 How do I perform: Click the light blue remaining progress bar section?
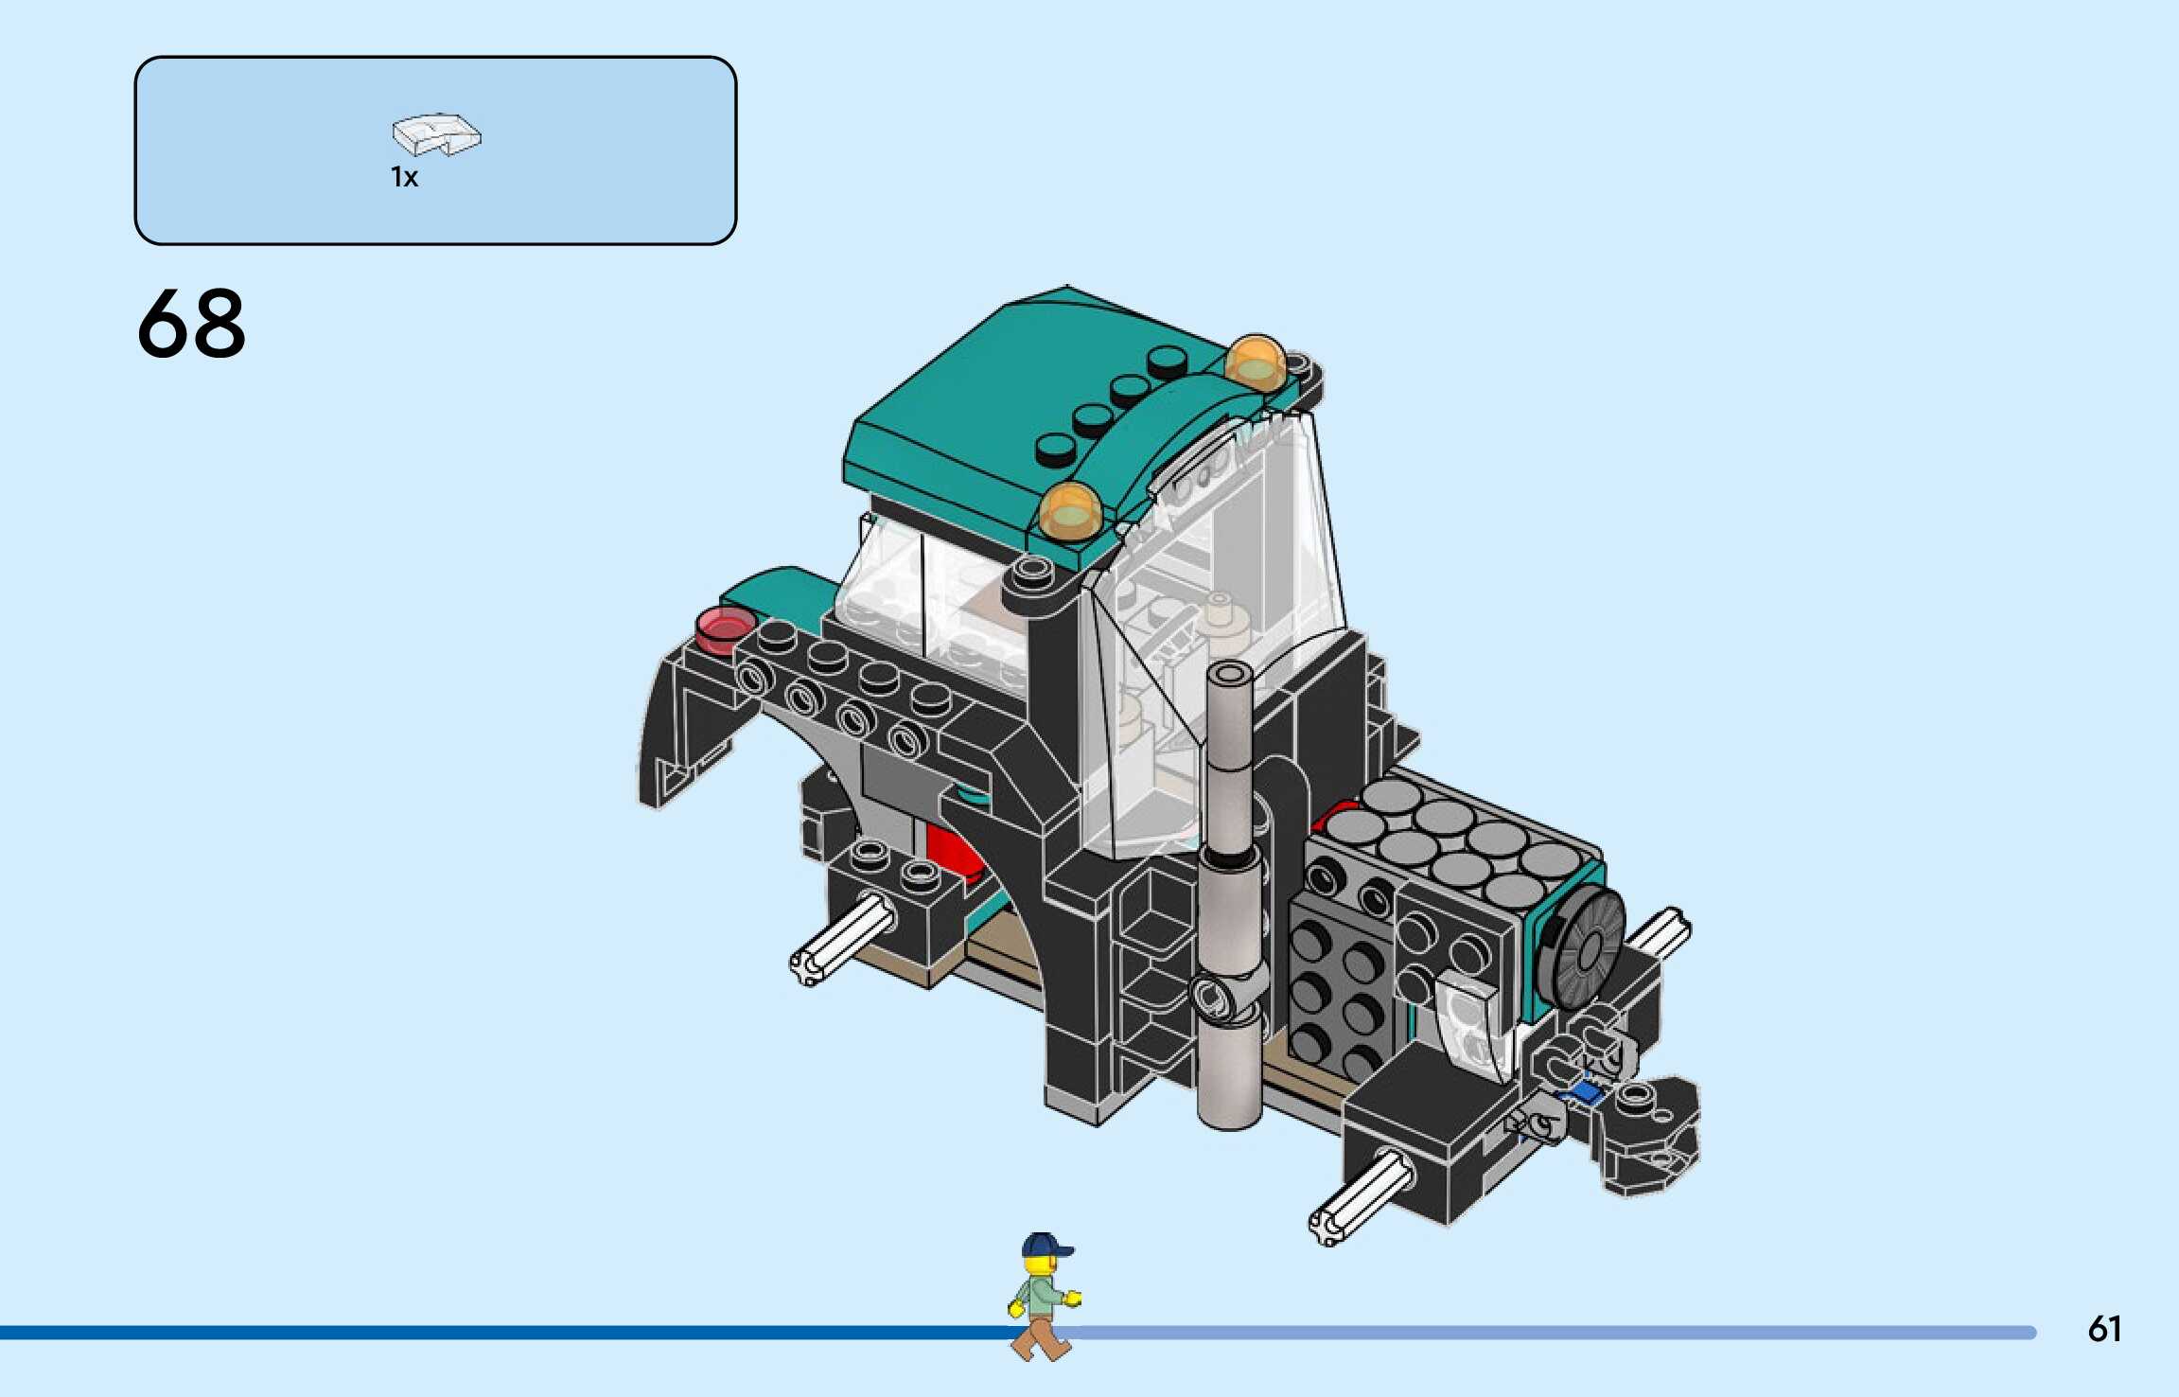coord(1561,1333)
